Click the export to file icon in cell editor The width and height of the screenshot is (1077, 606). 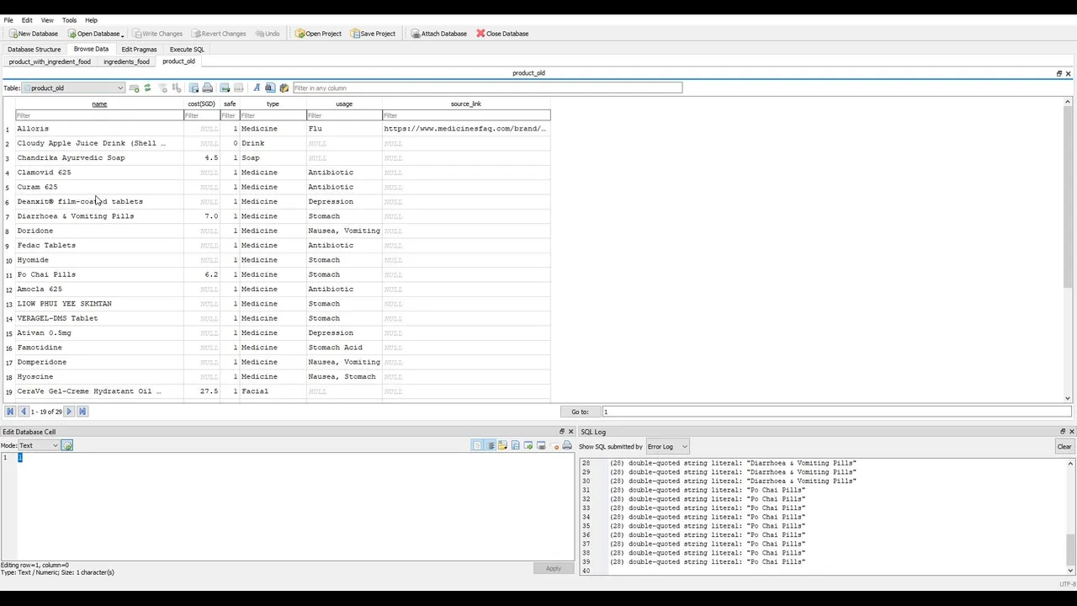pyautogui.click(x=515, y=445)
